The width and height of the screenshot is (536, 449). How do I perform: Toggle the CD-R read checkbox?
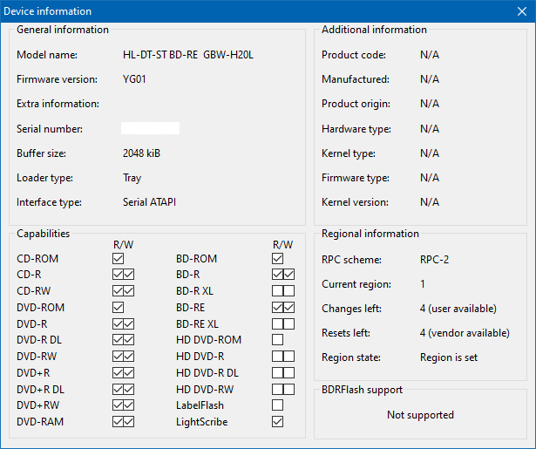tap(118, 275)
